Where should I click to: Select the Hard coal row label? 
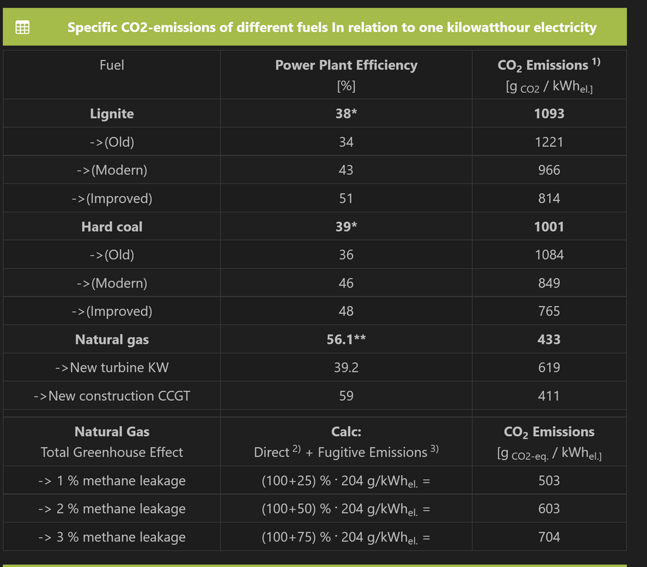(112, 227)
